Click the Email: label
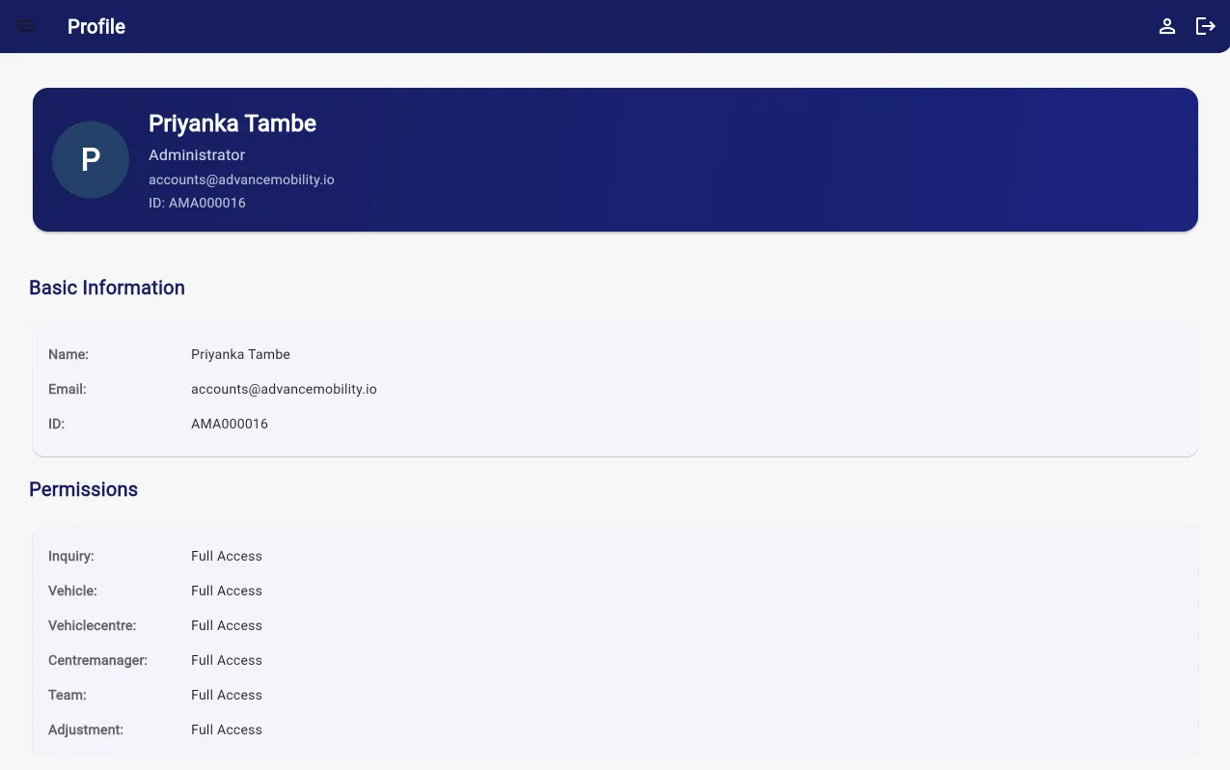The image size is (1230, 770). point(68,389)
